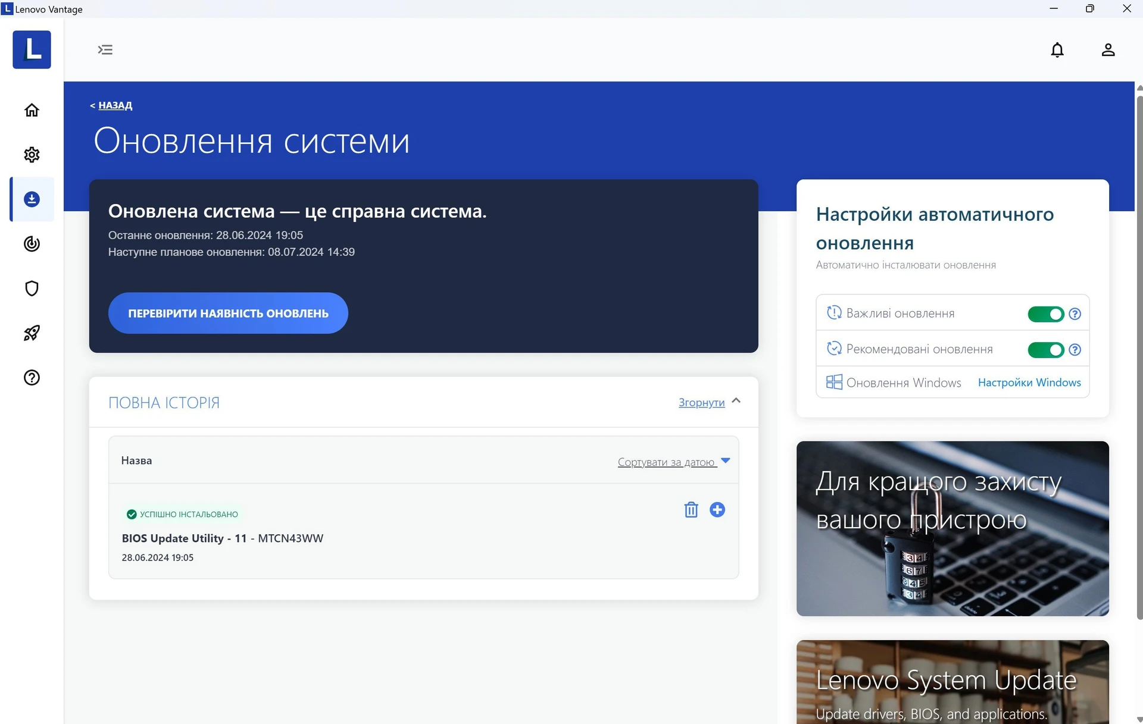Click the Автоматично інсталювати оновлення caption

point(905,265)
